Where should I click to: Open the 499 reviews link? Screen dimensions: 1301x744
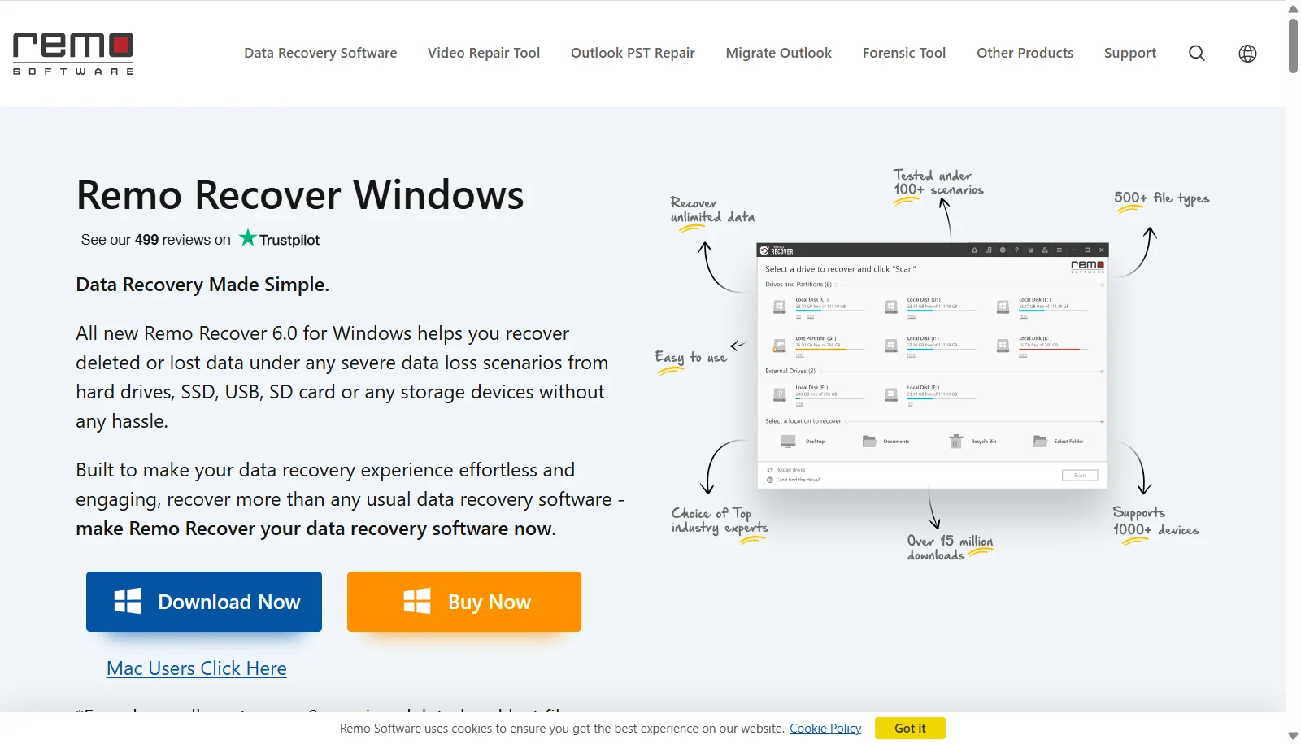(172, 240)
